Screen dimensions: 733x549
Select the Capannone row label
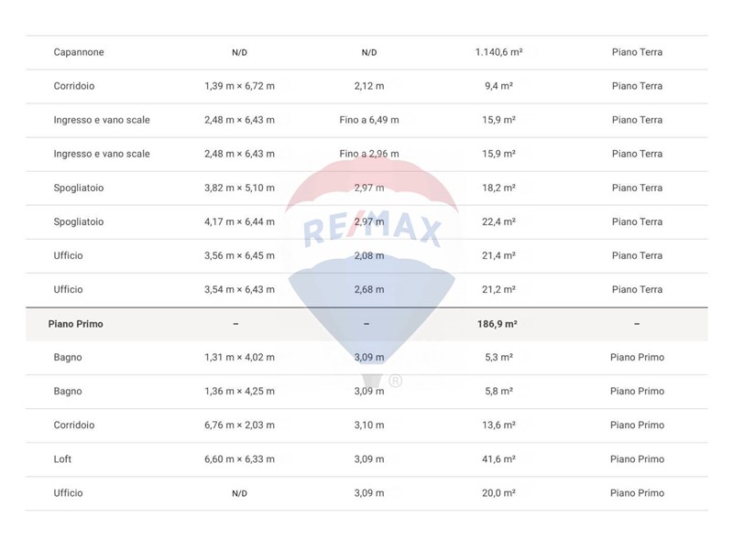79,52
